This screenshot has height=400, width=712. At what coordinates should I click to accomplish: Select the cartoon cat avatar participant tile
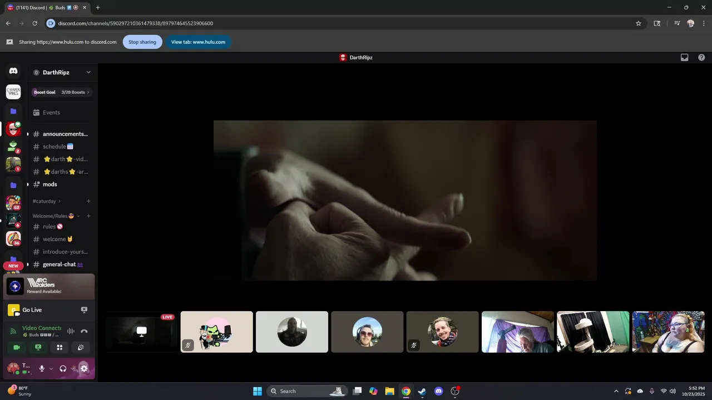click(x=217, y=332)
